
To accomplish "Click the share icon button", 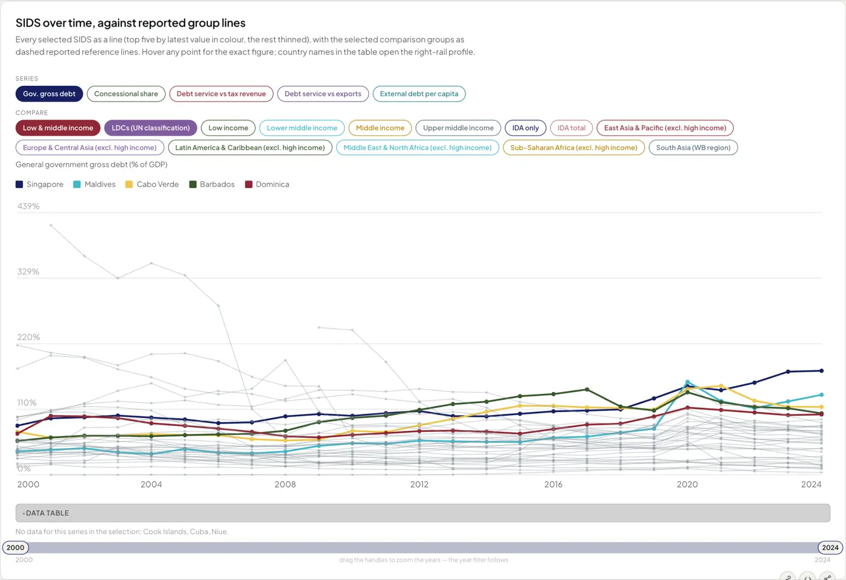I will click(x=827, y=578).
